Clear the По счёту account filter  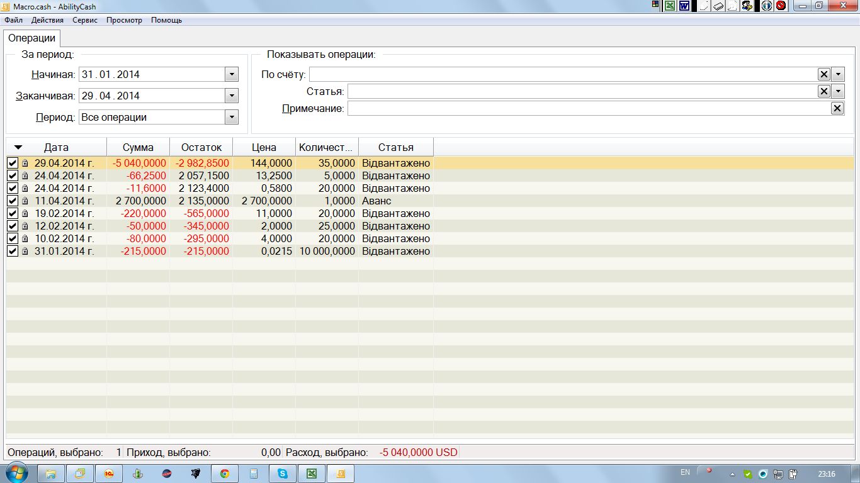pos(823,74)
